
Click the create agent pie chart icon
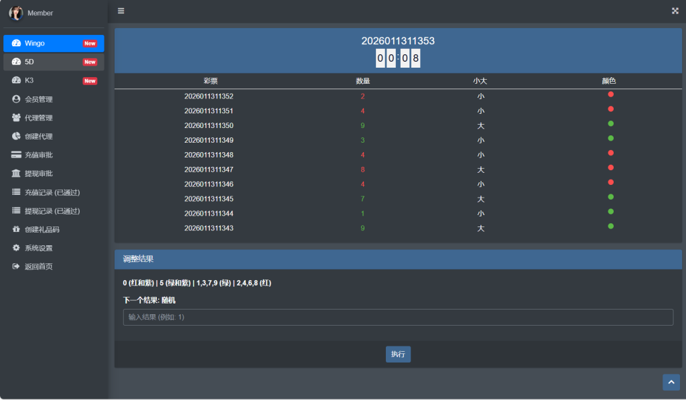point(16,136)
